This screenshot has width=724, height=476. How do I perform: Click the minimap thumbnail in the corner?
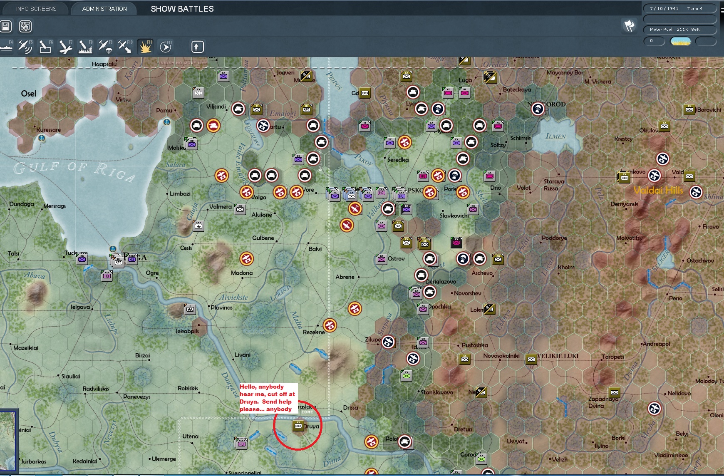[8, 441]
